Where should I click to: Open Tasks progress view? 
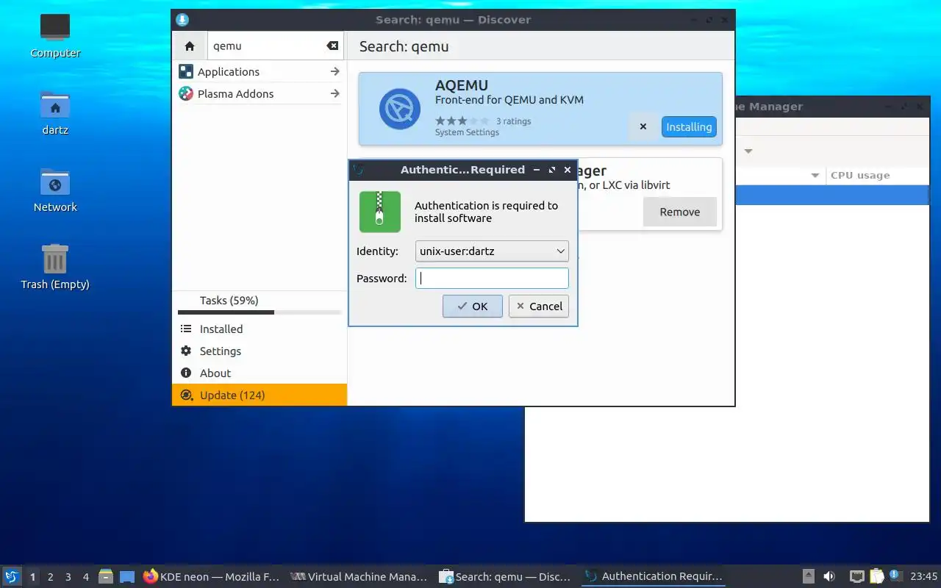[x=260, y=303]
